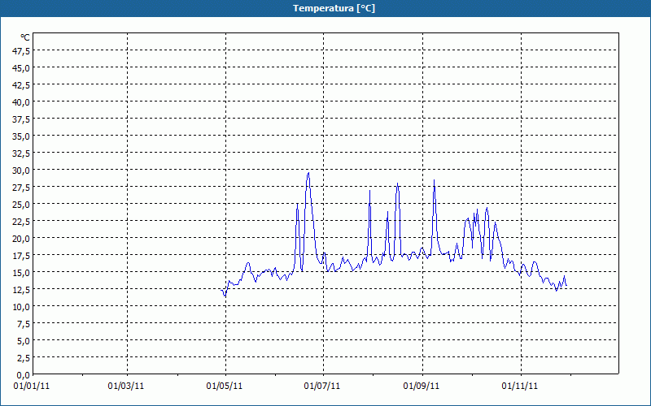Click the temperature curve's last data point
Image resolution: width=651 pixels, height=406 pixels.
pyautogui.click(x=566, y=286)
